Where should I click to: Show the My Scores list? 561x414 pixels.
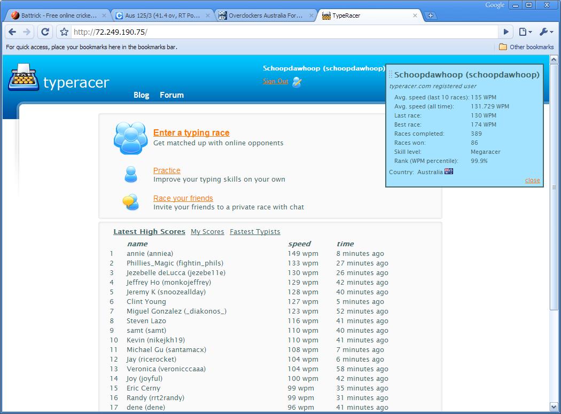[207, 231]
